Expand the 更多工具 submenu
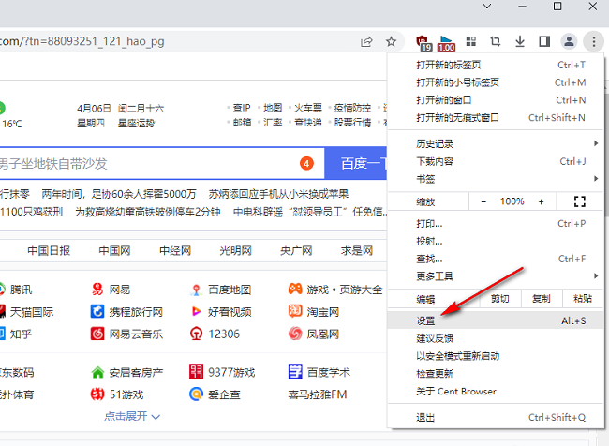609x446 pixels. point(506,276)
